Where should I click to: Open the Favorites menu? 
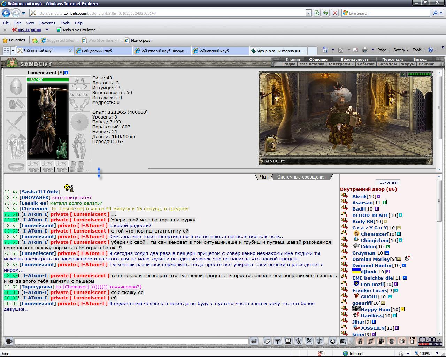pos(47,23)
